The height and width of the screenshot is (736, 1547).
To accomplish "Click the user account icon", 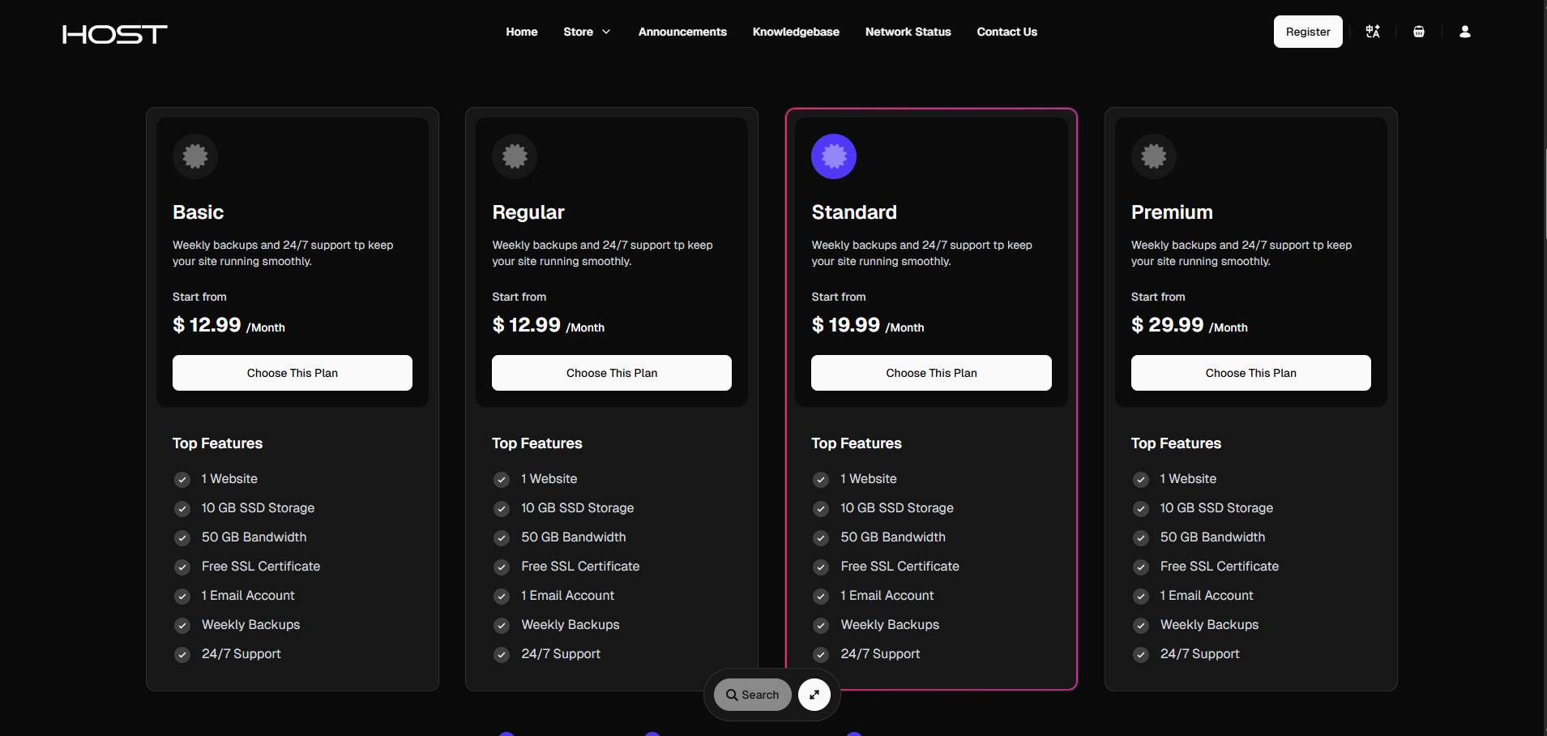I will 1464,32.
